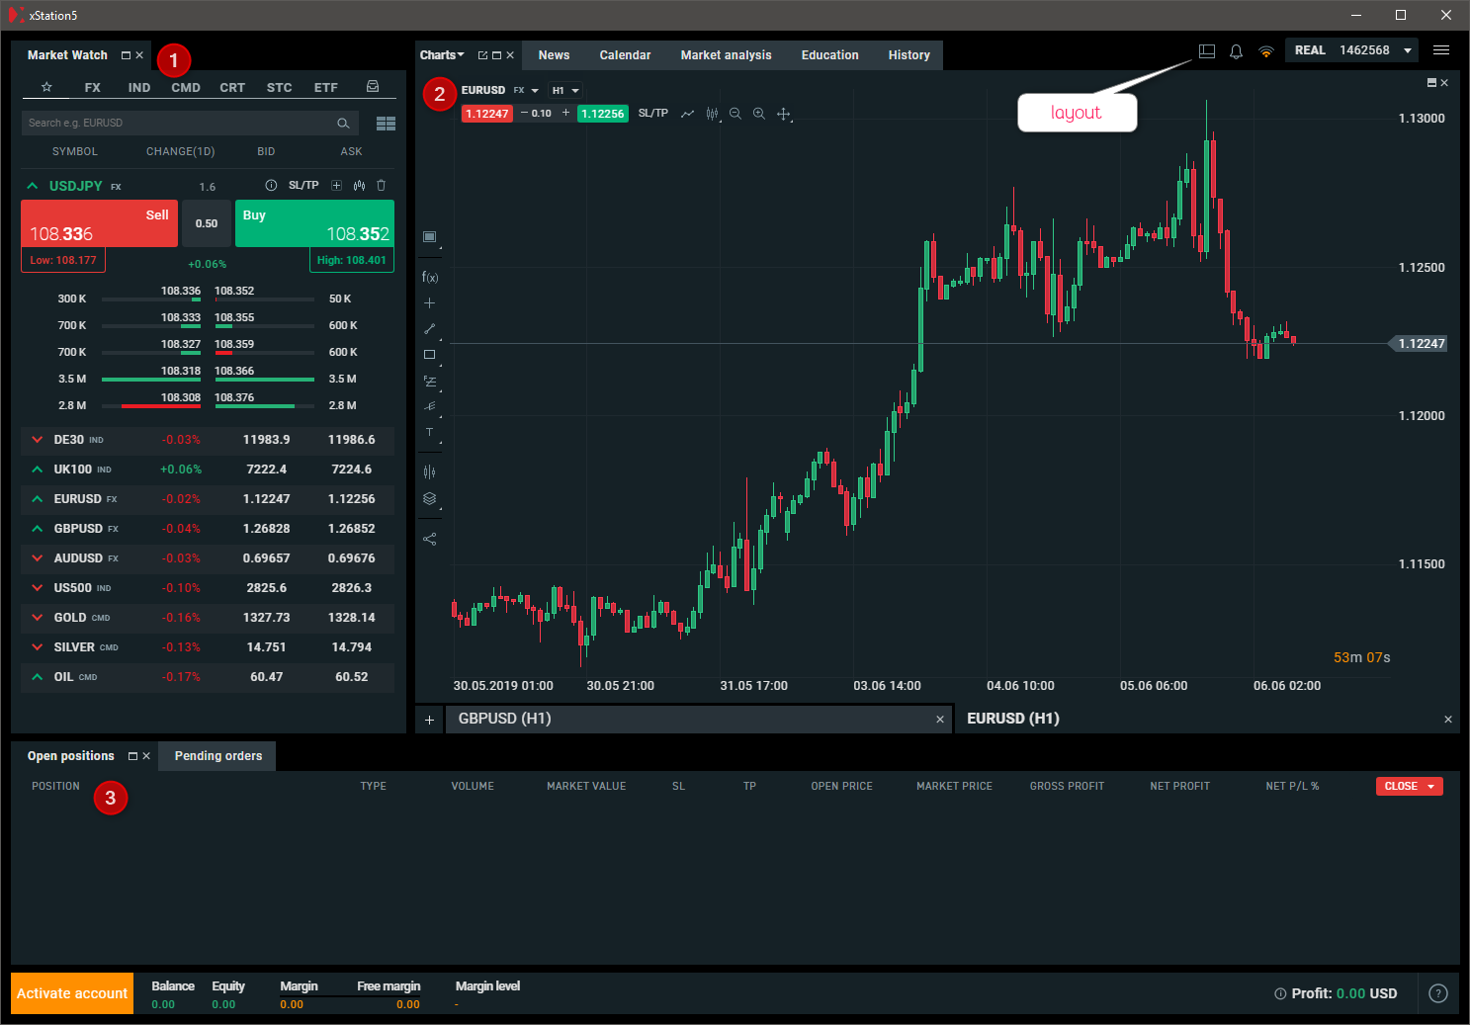
Task: Zoom in the EURUSD chart
Action: pyautogui.click(x=759, y=114)
